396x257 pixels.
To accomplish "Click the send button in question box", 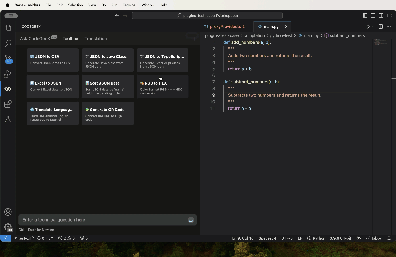I will 191,220.
